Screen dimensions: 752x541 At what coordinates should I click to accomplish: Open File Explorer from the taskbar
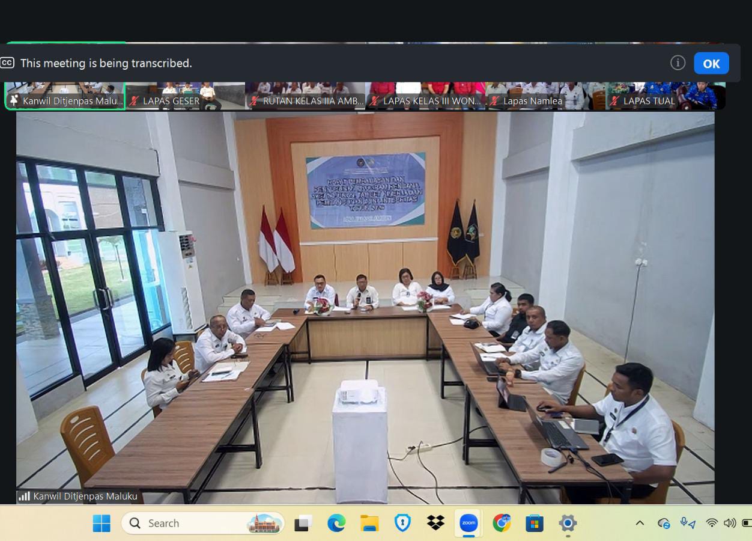coord(369,523)
